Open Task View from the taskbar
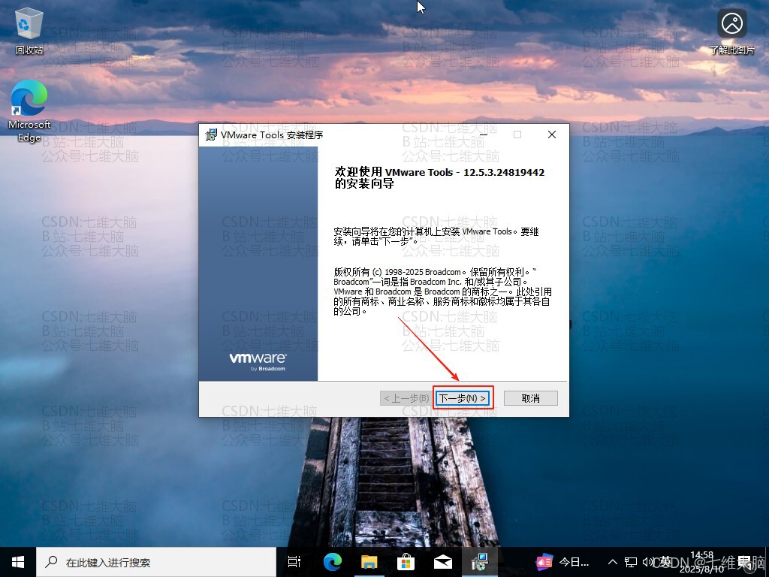The width and height of the screenshot is (769, 577). click(x=294, y=562)
